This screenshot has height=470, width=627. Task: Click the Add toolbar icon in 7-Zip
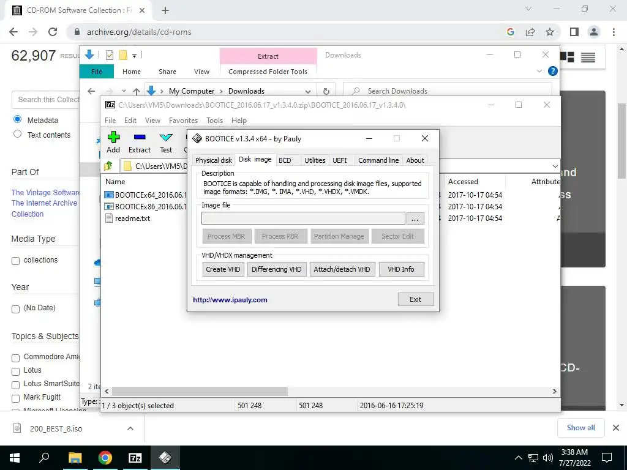click(x=113, y=138)
